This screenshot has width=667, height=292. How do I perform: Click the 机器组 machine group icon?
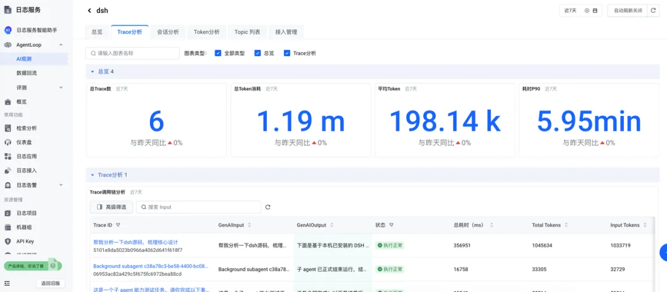coord(7,227)
